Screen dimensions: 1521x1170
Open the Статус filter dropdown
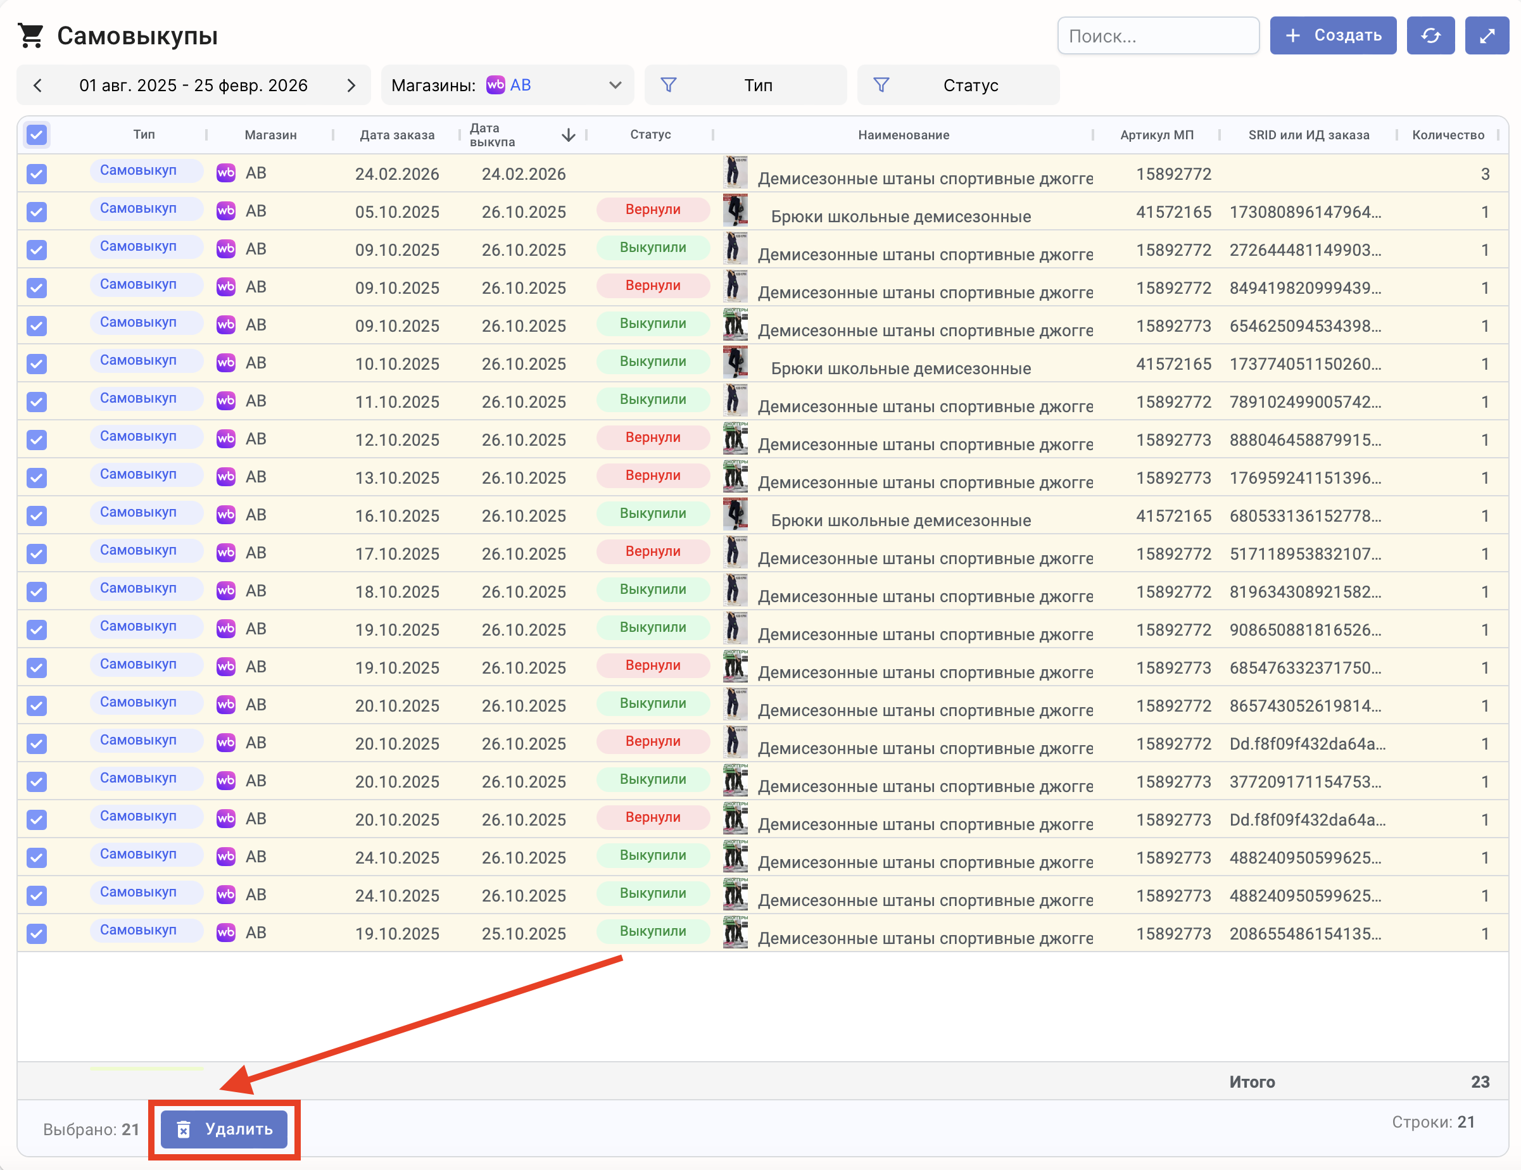pos(970,85)
